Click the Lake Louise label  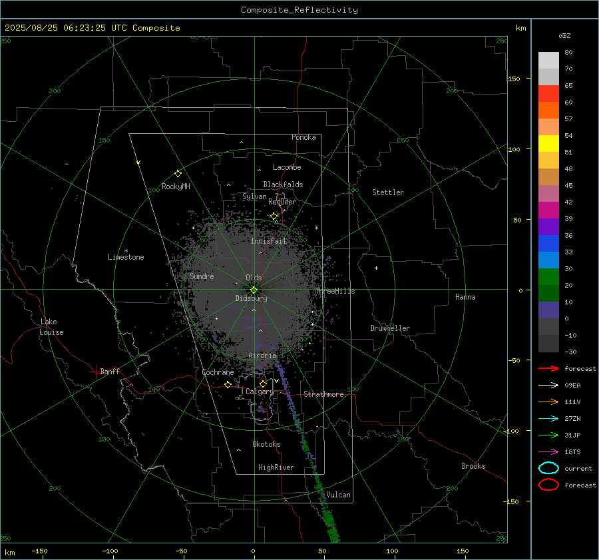coord(51,327)
